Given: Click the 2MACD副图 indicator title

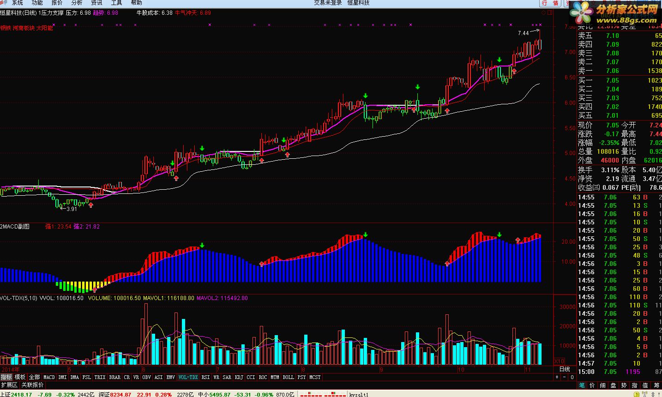Looking at the screenshot, I should click(x=15, y=226).
